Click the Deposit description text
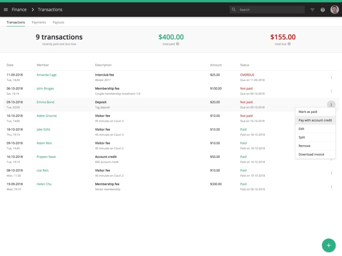Image resolution: width=342 pixels, height=256 pixels. (x=101, y=102)
